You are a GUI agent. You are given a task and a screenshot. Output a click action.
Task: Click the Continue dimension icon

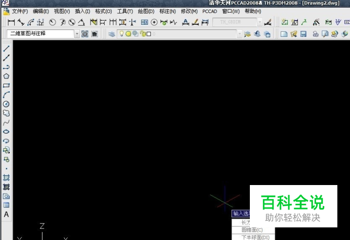[113, 22]
